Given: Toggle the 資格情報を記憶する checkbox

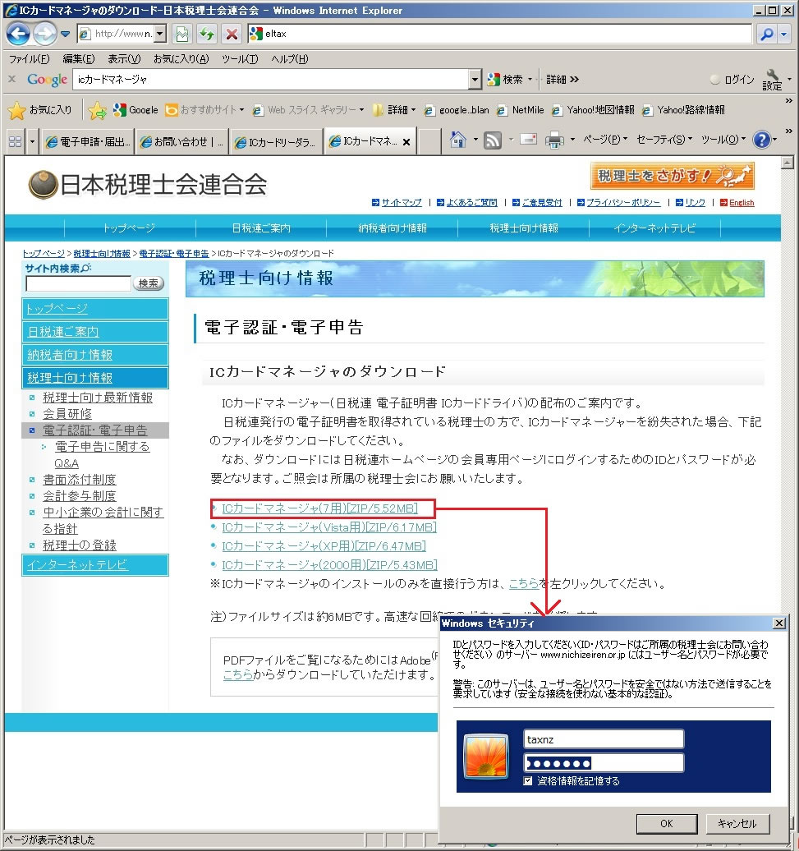Looking at the screenshot, I should (x=528, y=780).
